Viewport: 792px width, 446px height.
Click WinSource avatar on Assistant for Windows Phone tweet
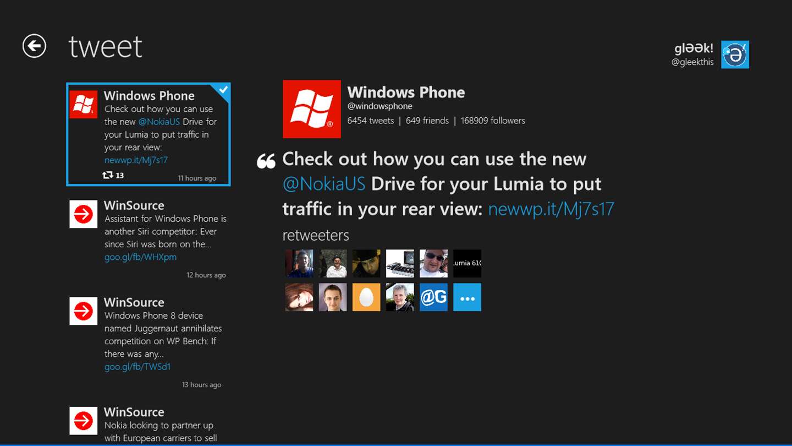(x=84, y=214)
